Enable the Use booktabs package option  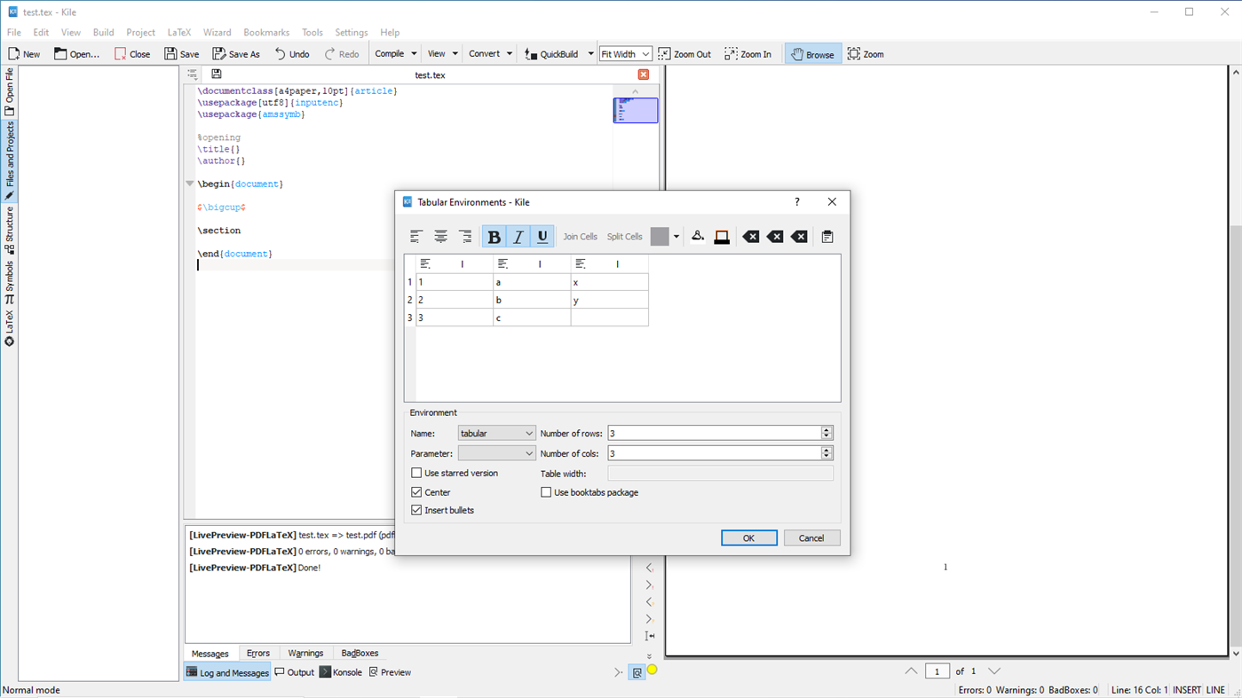point(546,491)
